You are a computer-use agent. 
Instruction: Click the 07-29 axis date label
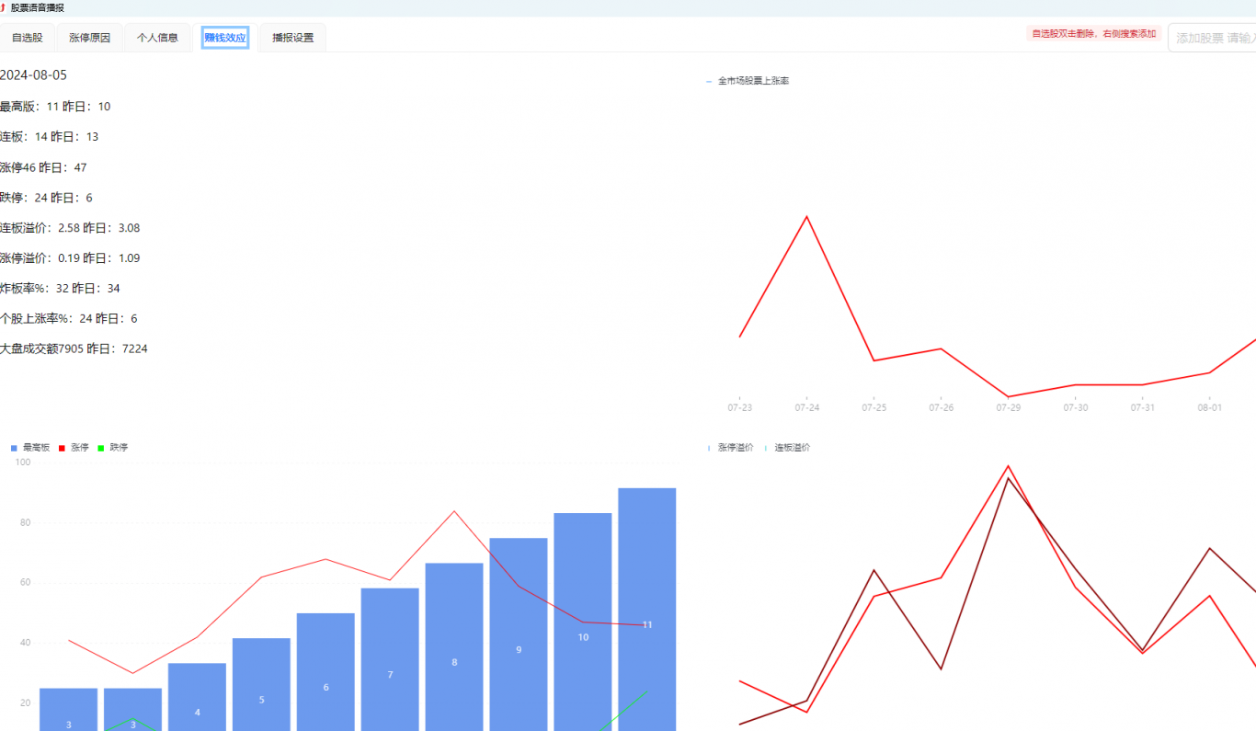1009,407
